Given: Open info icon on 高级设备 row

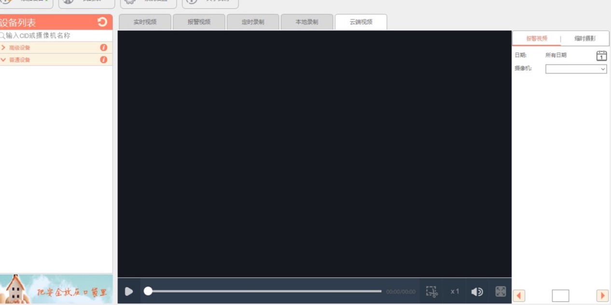Looking at the screenshot, I should tap(103, 48).
